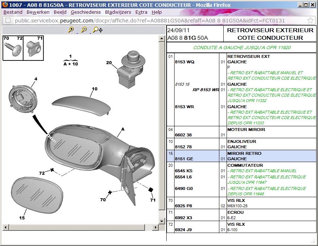Click part number 8152 78
Viewport: 318px width, 246px height.
pos(183,147)
